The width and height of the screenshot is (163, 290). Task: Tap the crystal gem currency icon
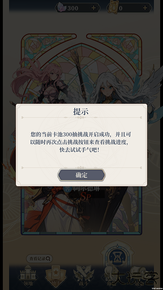click(62, 8)
